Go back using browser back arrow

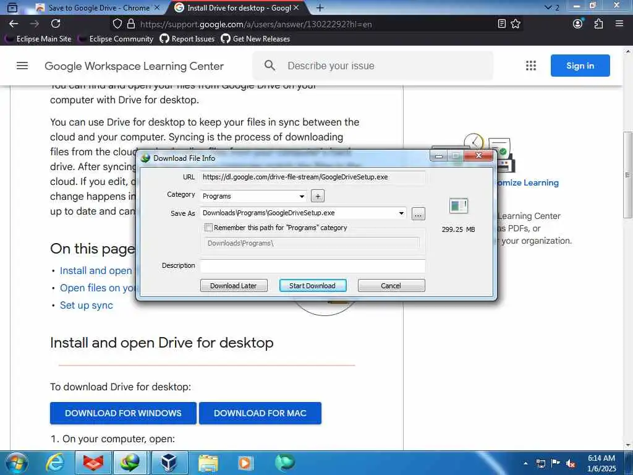pyautogui.click(x=14, y=24)
